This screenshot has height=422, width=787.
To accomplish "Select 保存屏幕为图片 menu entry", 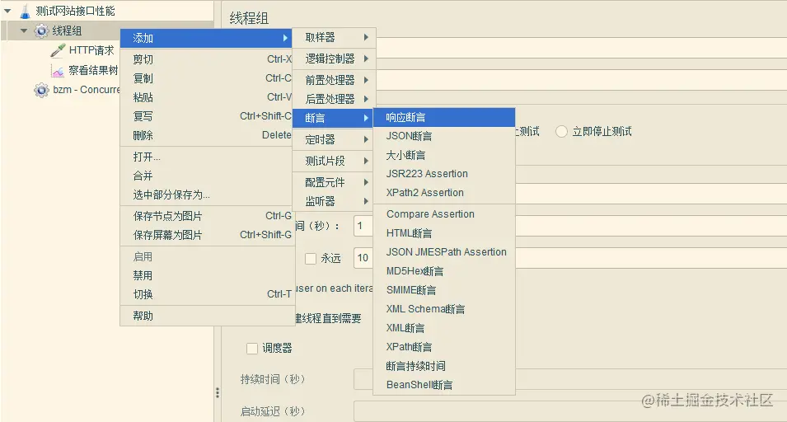I will 206,236.
